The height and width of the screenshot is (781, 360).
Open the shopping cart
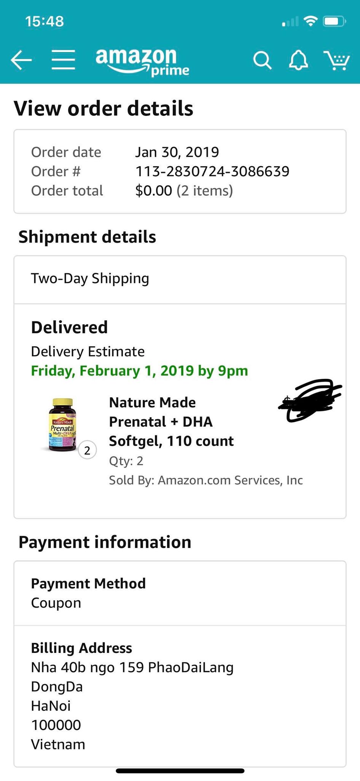coord(337,60)
